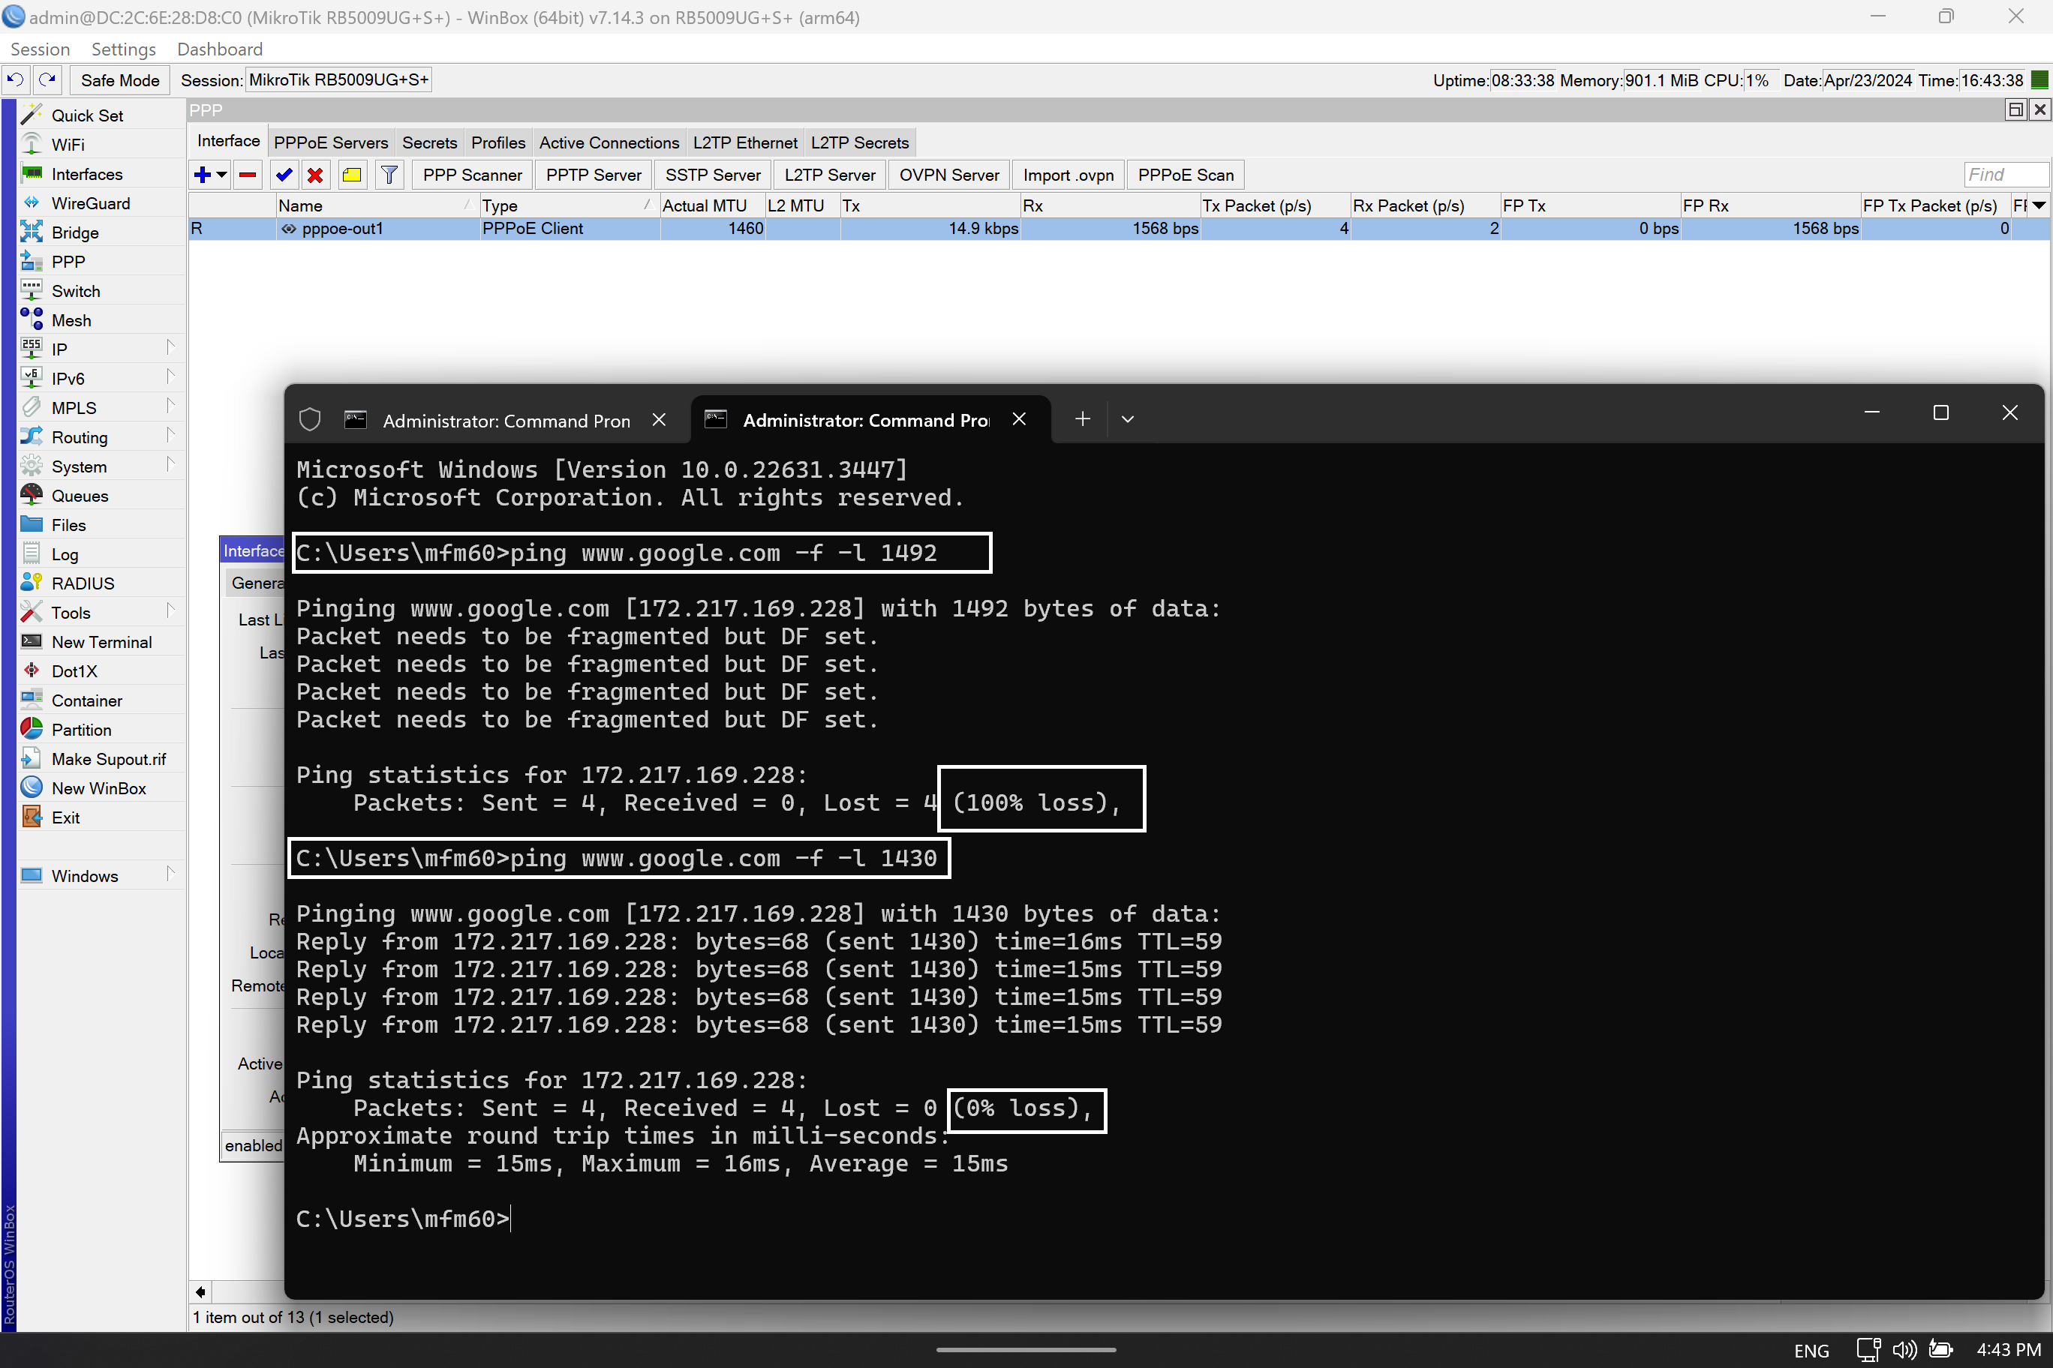The width and height of the screenshot is (2053, 1368).
Task: Switch to Profiles tab
Action: pos(497,142)
